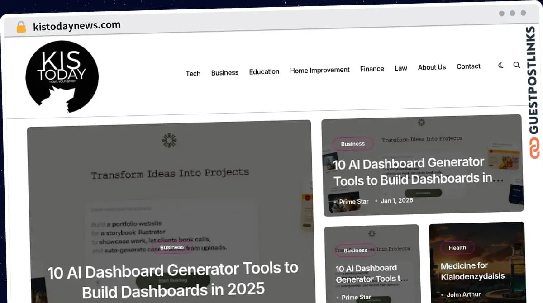Screen dimensions: 543x303
Task: Click Prime Star next to Jan 1, 2026
Action: (x=353, y=201)
